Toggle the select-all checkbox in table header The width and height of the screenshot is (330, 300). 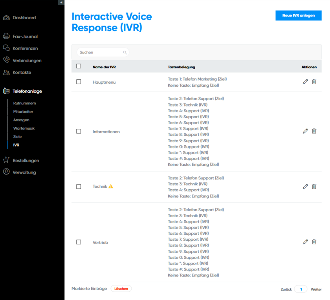tap(79, 66)
